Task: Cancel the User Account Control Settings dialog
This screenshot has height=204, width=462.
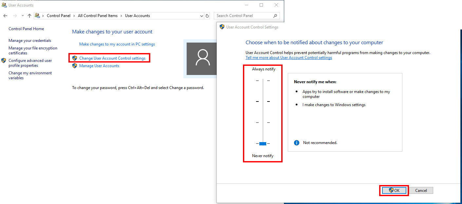Action: pyautogui.click(x=421, y=190)
